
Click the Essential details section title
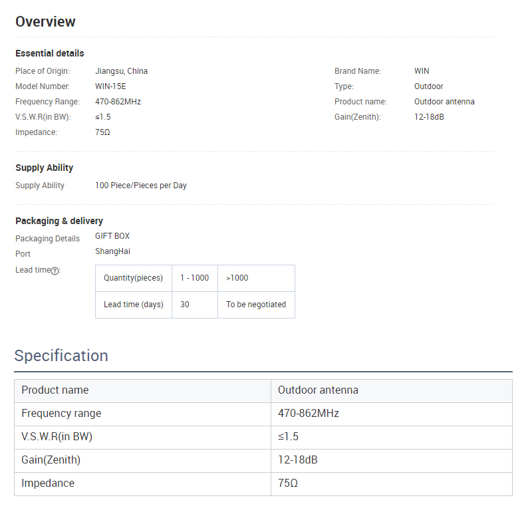pyautogui.click(x=50, y=53)
